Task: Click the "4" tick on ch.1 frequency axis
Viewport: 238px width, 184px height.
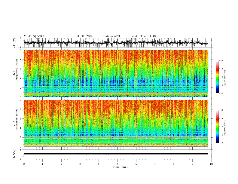Action: (21, 78)
